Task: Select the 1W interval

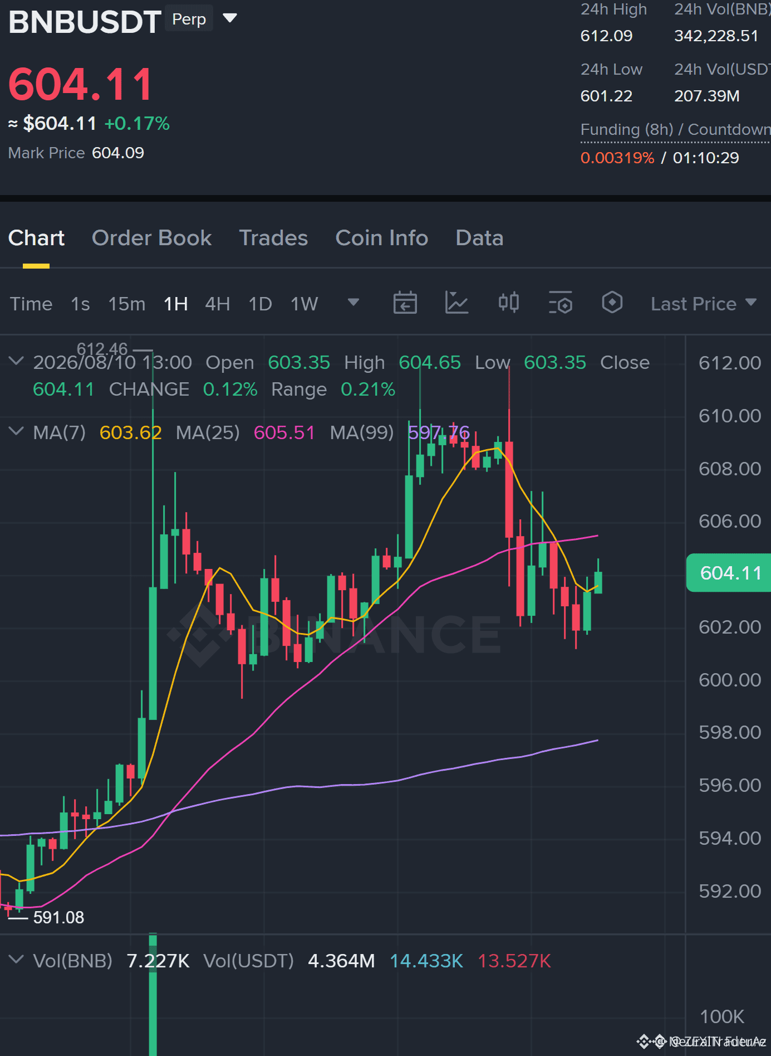Action: (304, 304)
